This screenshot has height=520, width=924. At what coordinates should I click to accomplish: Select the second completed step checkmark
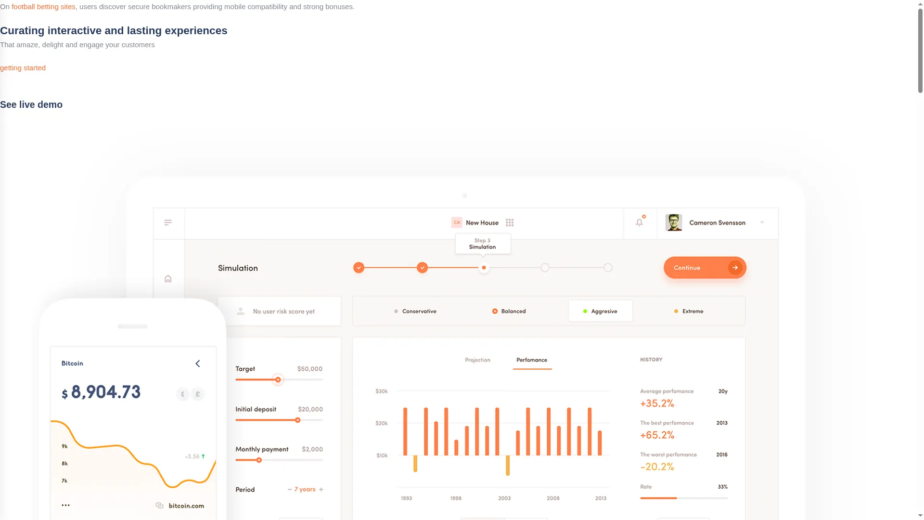click(422, 268)
